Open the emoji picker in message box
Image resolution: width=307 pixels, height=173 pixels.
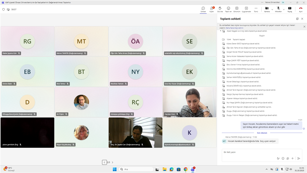(x=283, y=158)
